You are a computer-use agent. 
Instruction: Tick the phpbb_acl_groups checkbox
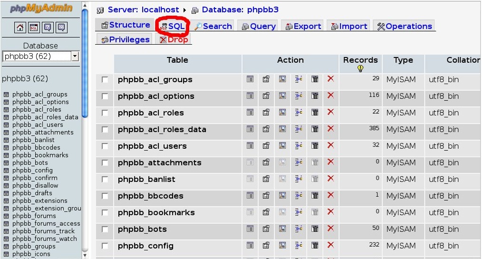click(105, 80)
